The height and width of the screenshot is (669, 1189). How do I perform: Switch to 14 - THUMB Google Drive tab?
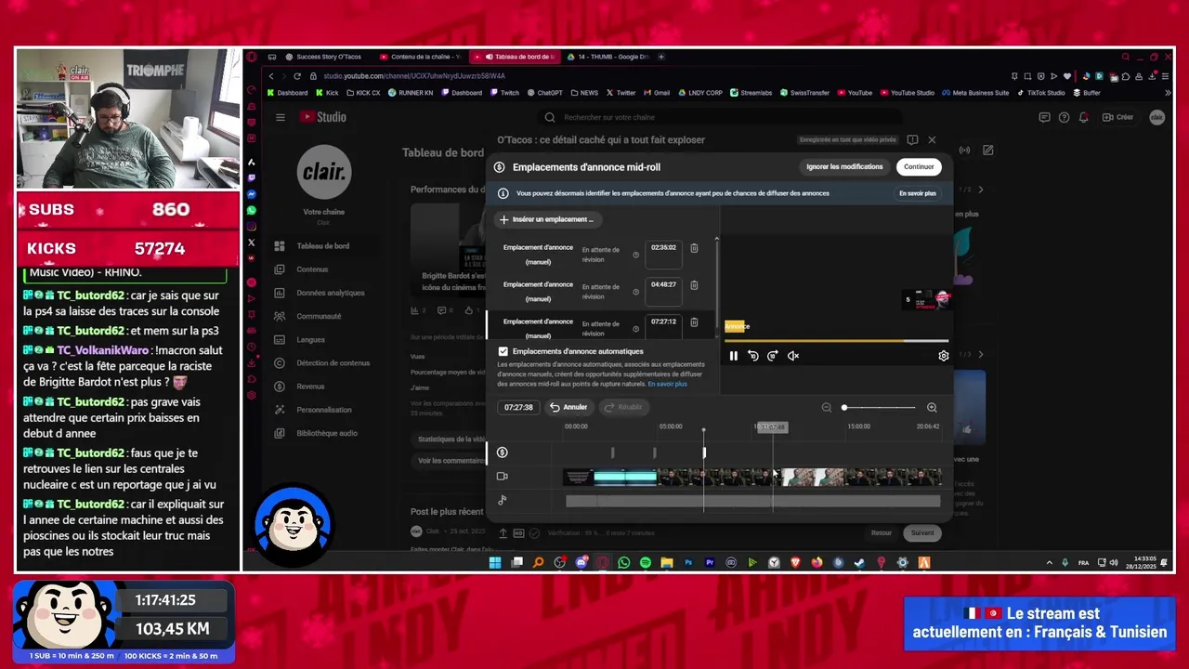(608, 57)
